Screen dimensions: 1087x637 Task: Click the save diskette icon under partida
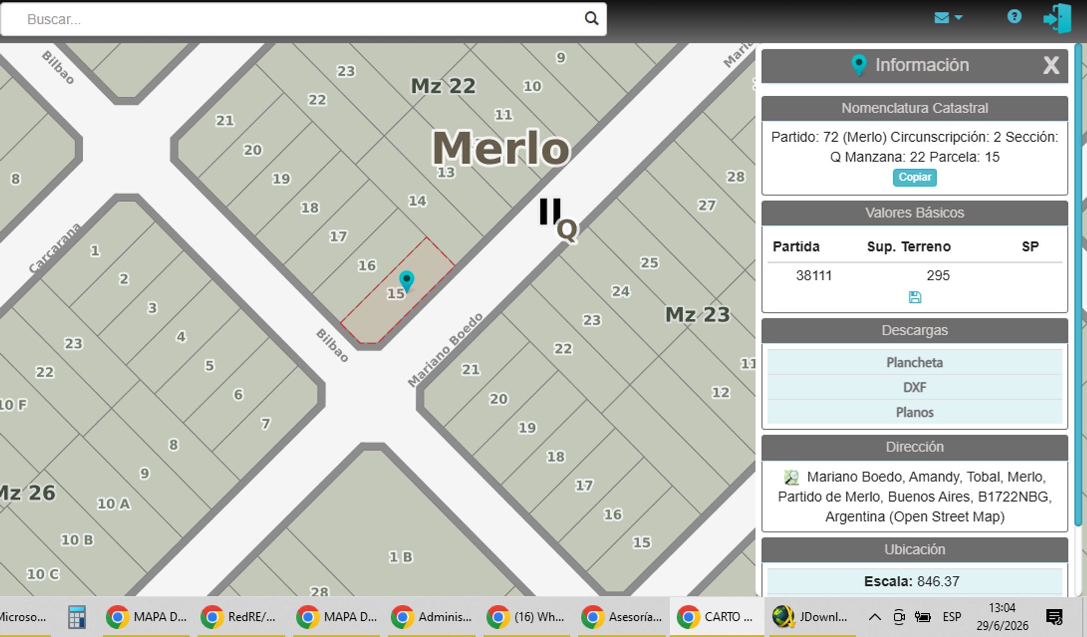tap(914, 297)
